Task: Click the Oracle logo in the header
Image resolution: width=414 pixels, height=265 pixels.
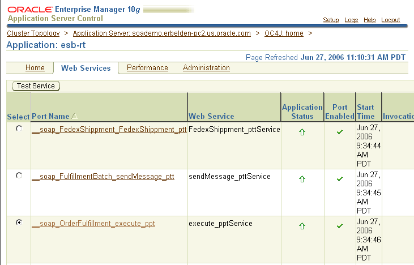Action: 30,10
